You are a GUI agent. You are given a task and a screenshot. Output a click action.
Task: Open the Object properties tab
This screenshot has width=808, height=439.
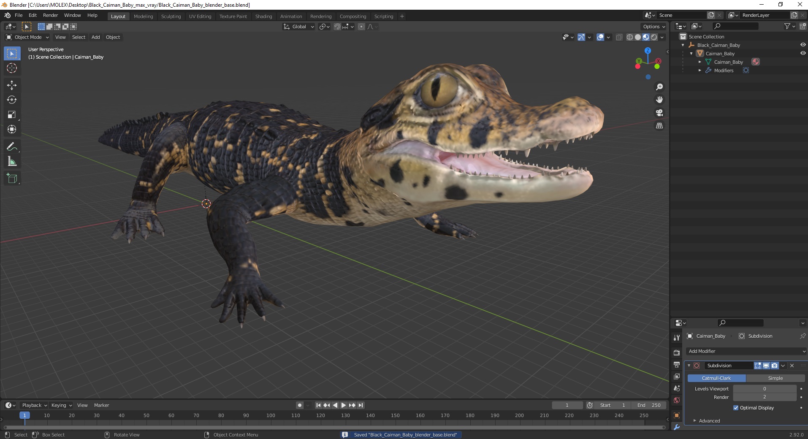[677, 415]
